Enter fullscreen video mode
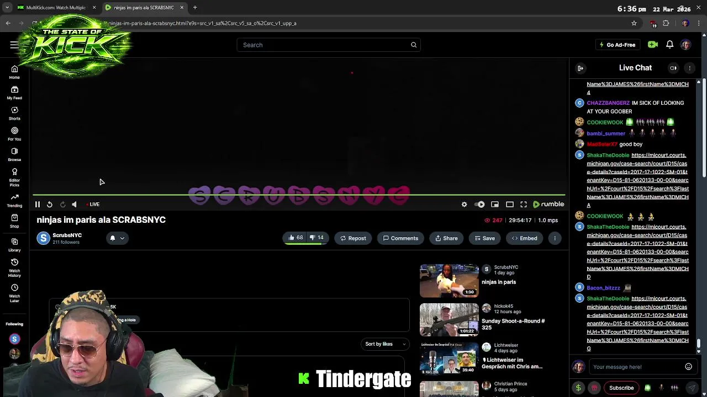Screen dimensions: 707x397 [524, 205]
